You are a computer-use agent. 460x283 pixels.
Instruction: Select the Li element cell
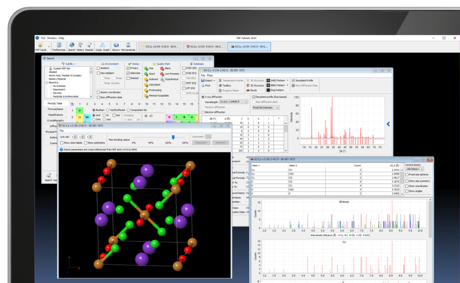[80, 117]
